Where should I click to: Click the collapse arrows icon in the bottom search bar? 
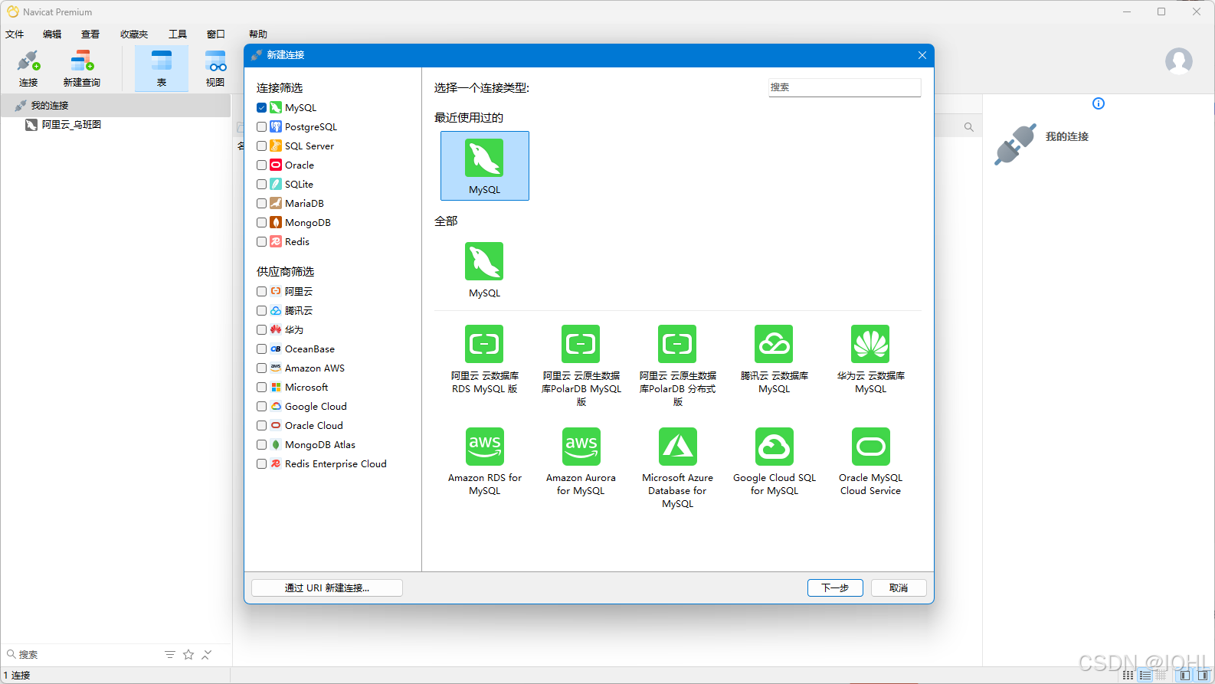point(207,655)
